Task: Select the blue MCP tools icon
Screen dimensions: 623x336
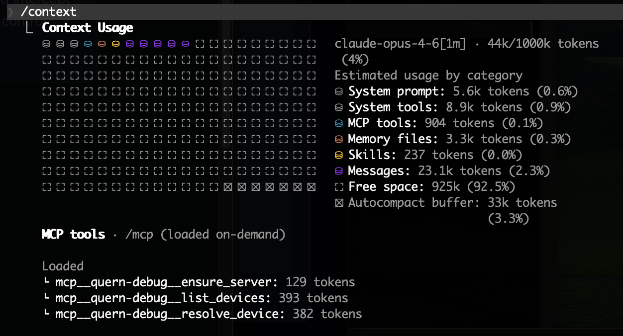Action: tap(339, 123)
